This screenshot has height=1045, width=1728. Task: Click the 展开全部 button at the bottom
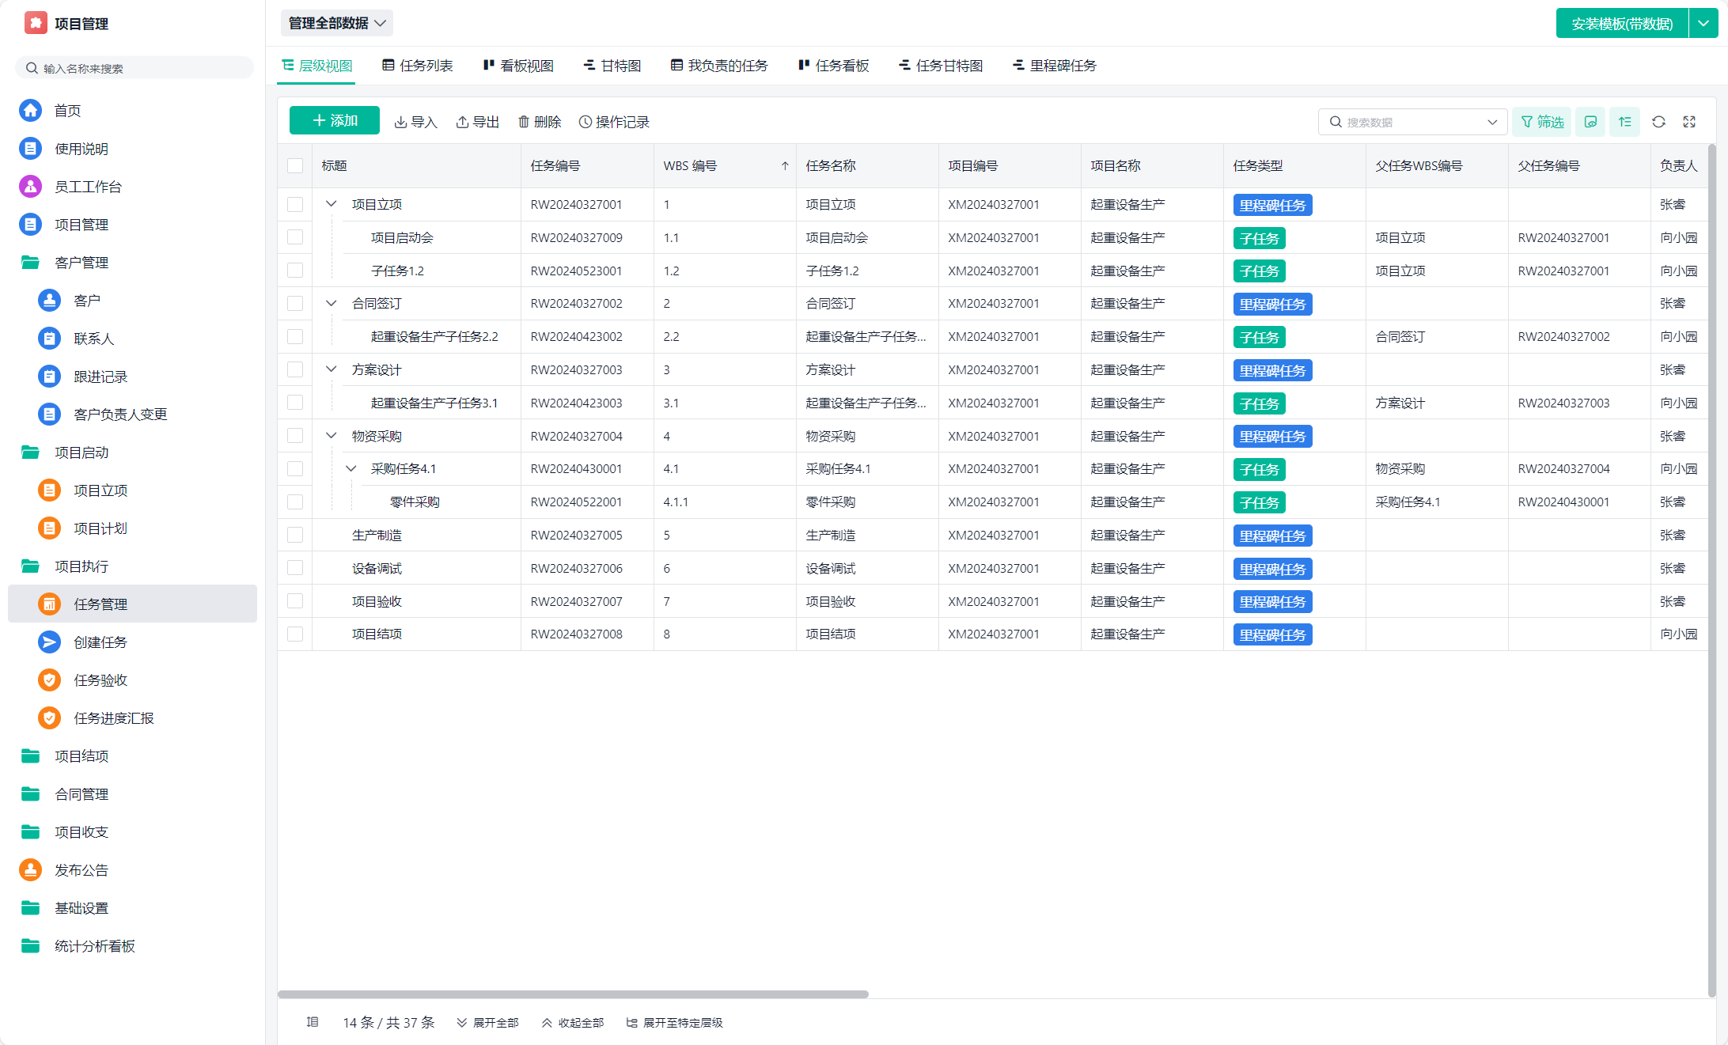[x=487, y=1023]
